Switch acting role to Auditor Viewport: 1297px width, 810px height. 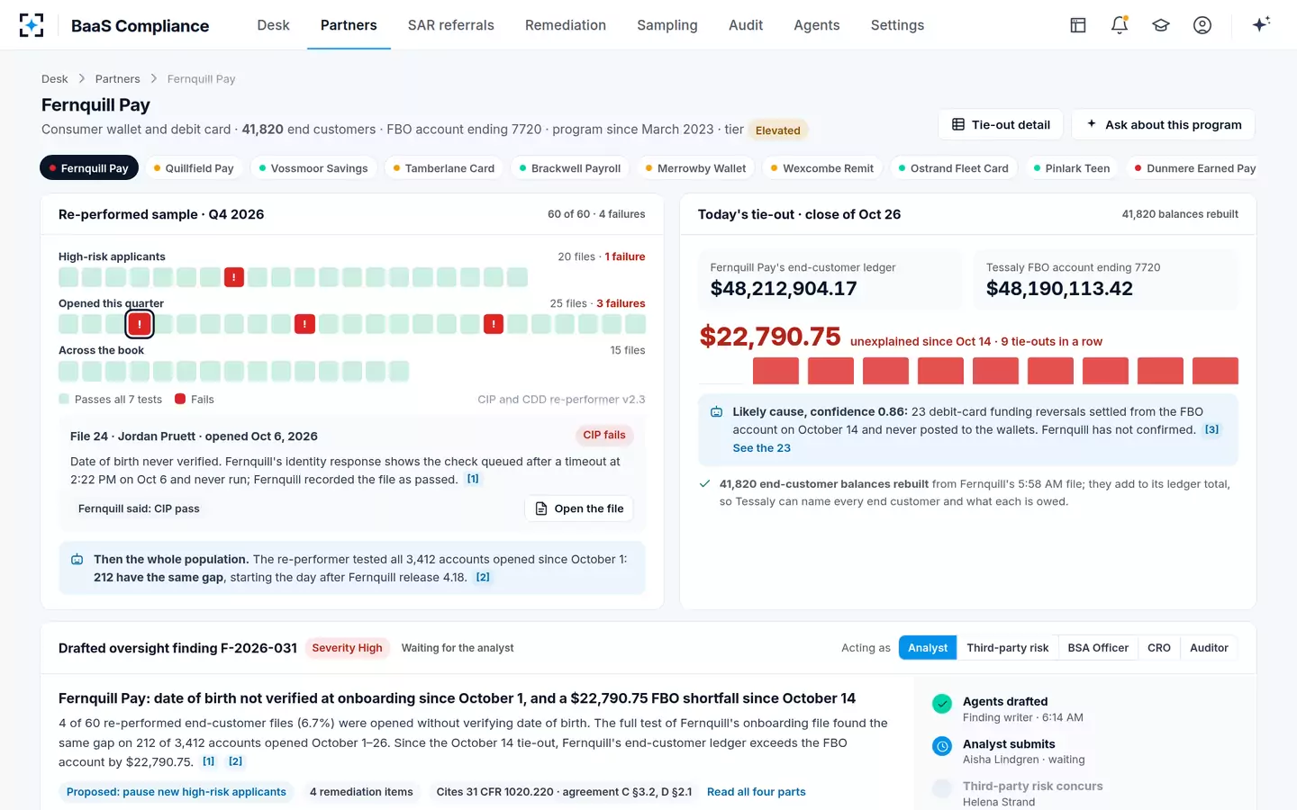click(1209, 648)
